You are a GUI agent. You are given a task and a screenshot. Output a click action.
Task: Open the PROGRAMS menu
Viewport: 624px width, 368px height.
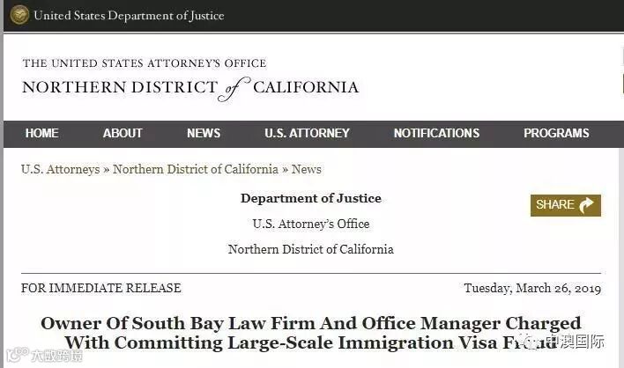pyautogui.click(x=556, y=134)
